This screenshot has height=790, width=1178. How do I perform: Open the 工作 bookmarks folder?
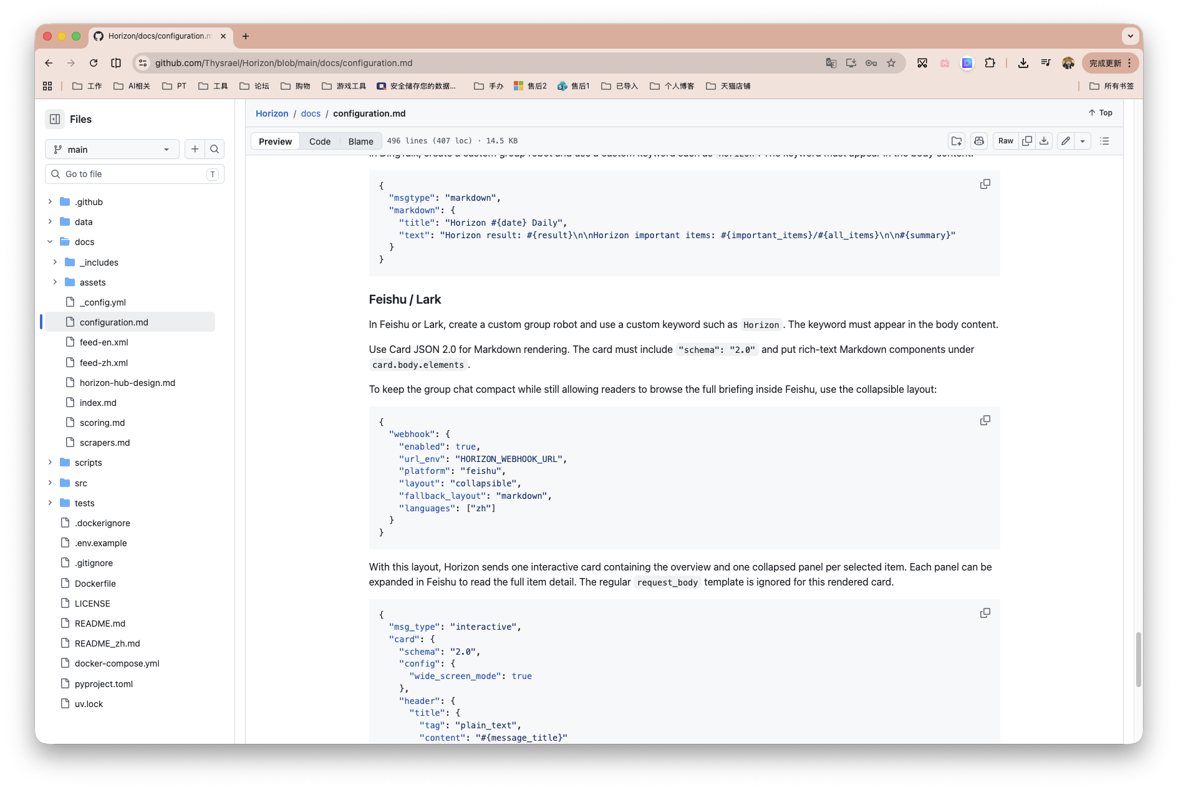coord(87,86)
